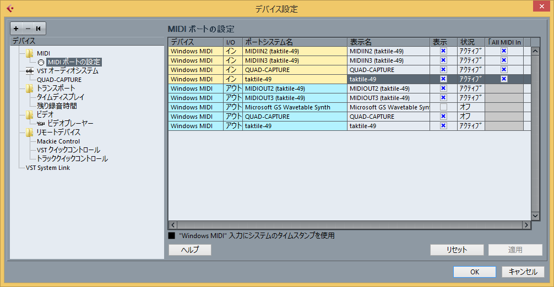The height and width of the screenshot is (287, 554).
Task: Click the MIDI port setup dial icon
Action: point(41,63)
